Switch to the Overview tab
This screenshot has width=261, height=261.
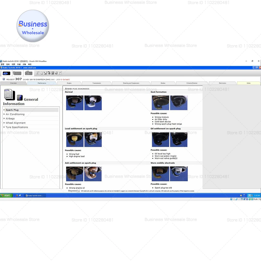click(x=14, y=83)
